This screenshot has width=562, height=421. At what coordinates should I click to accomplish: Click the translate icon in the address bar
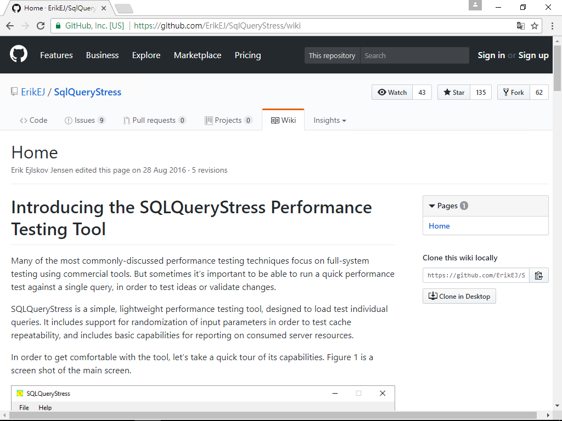pyautogui.click(x=520, y=25)
